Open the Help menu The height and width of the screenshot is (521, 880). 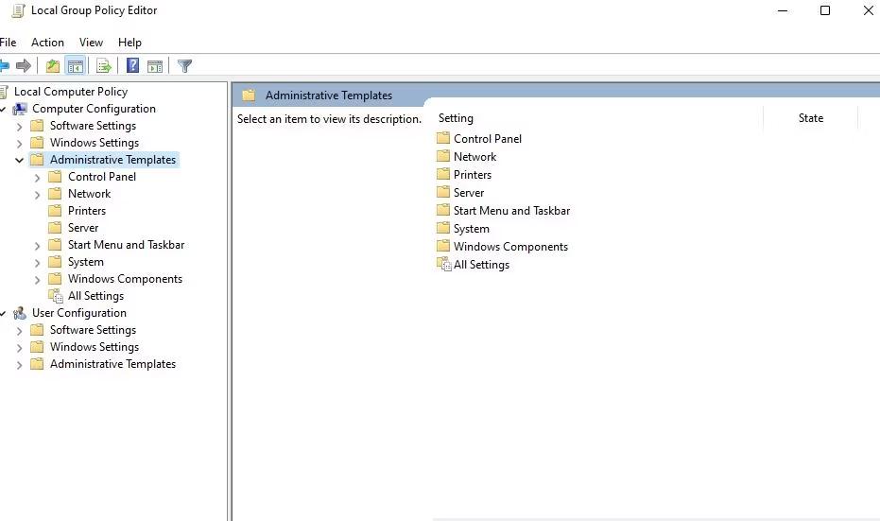click(129, 43)
